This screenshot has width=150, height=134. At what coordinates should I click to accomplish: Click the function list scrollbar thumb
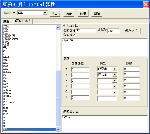pyautogui.click(x=58, y=98)
